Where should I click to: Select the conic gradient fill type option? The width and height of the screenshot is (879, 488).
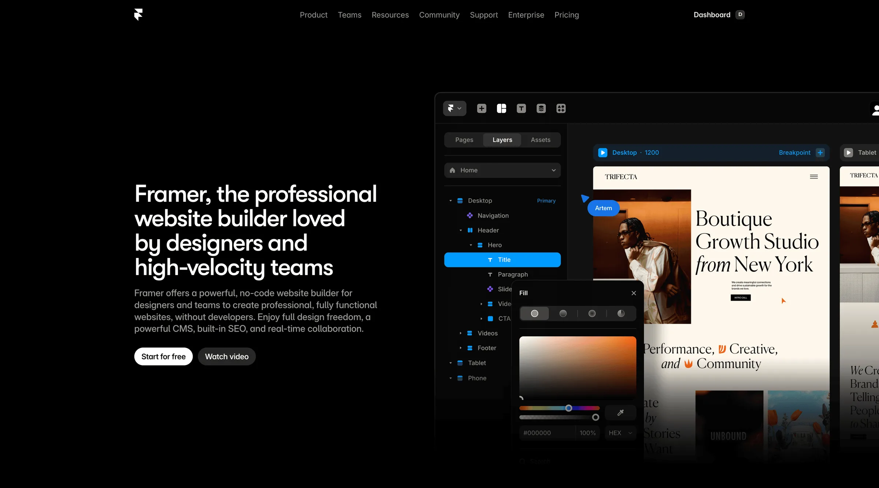(621, 314)
